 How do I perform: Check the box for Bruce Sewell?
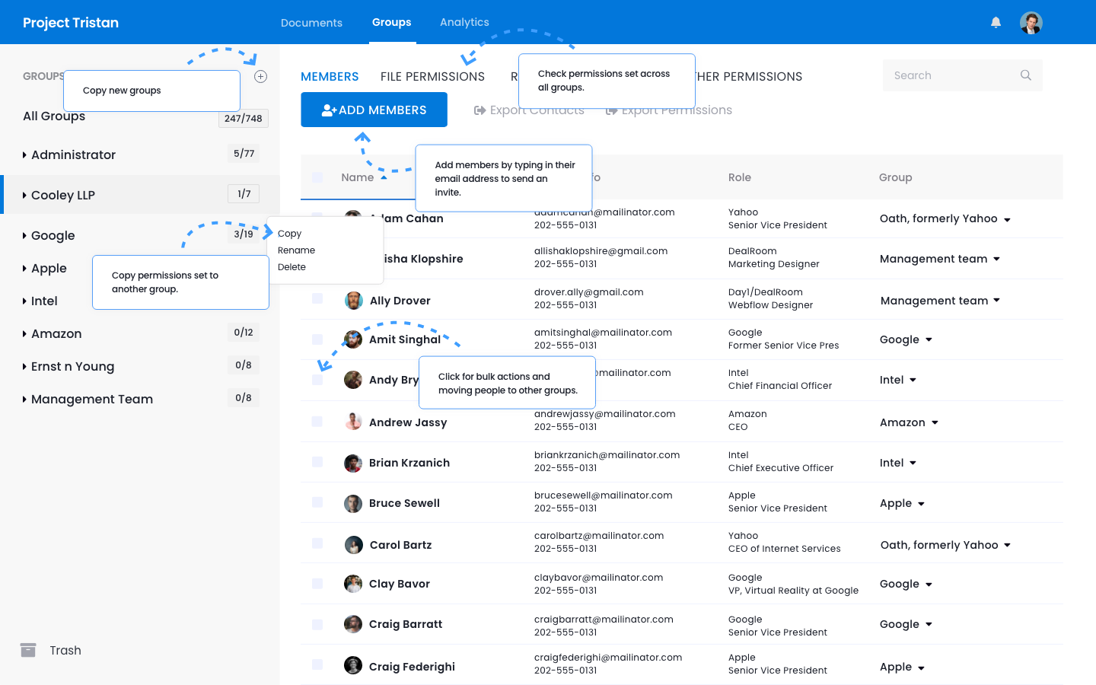coord(317,502)
